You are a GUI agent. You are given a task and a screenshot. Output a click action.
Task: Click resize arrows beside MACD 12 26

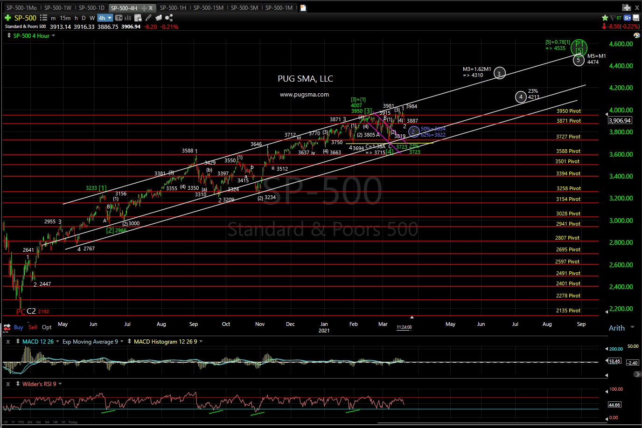tap(18, 341)
